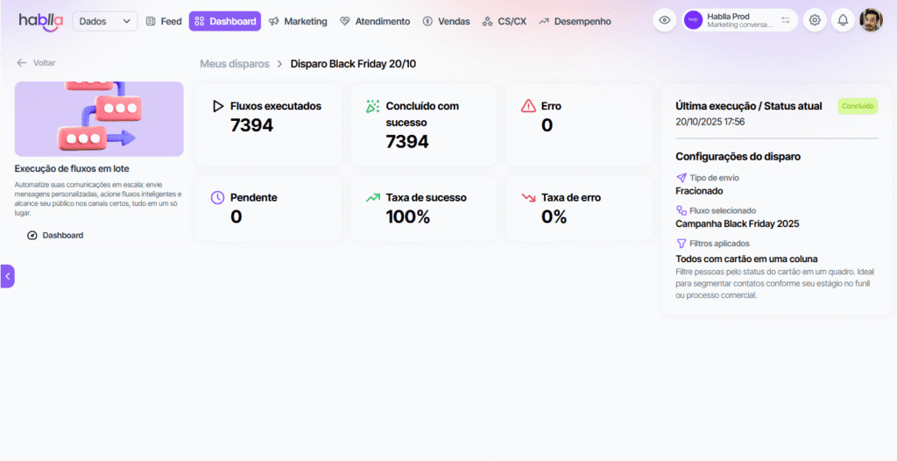Open the Dados dropdown
Screen dimensions: 897x461
(104, 21)
